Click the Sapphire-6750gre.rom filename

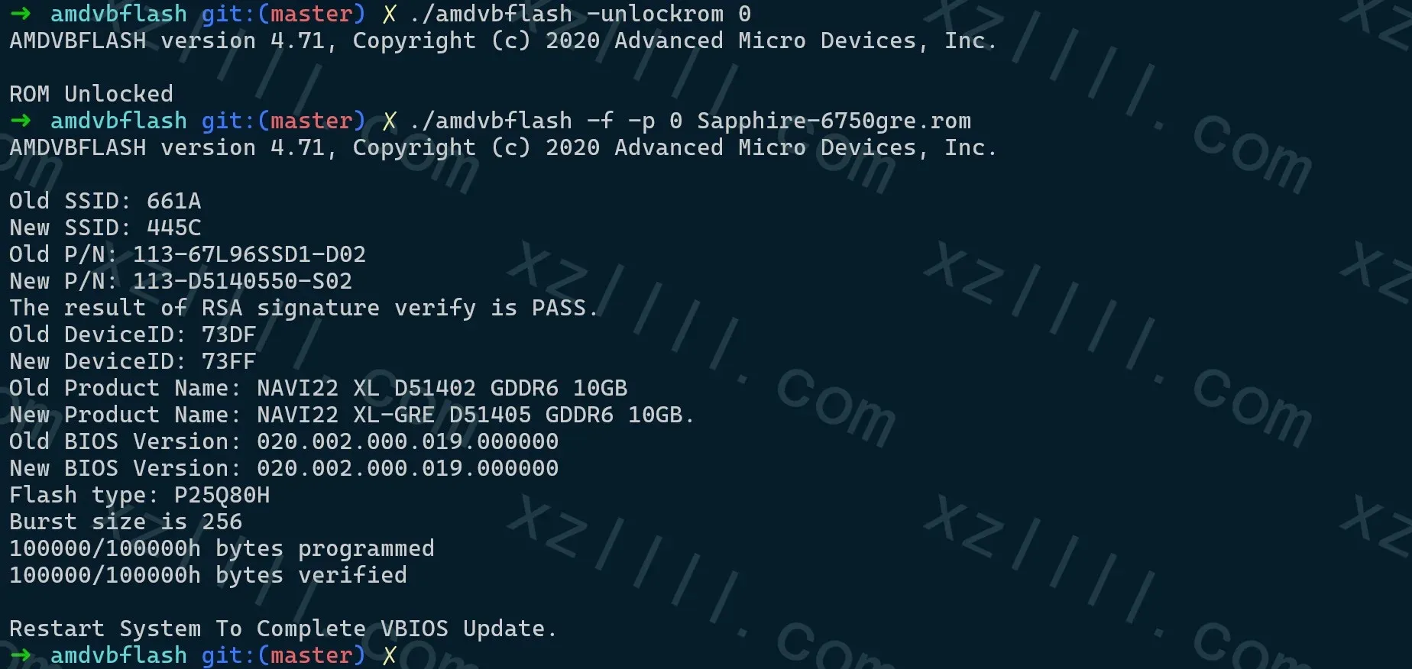(x=834, y=121)
